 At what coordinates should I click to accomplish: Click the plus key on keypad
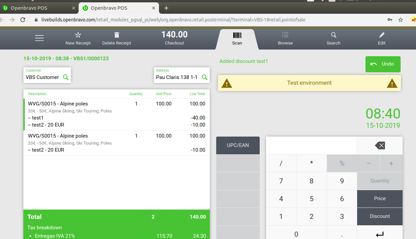coord(391,163)
